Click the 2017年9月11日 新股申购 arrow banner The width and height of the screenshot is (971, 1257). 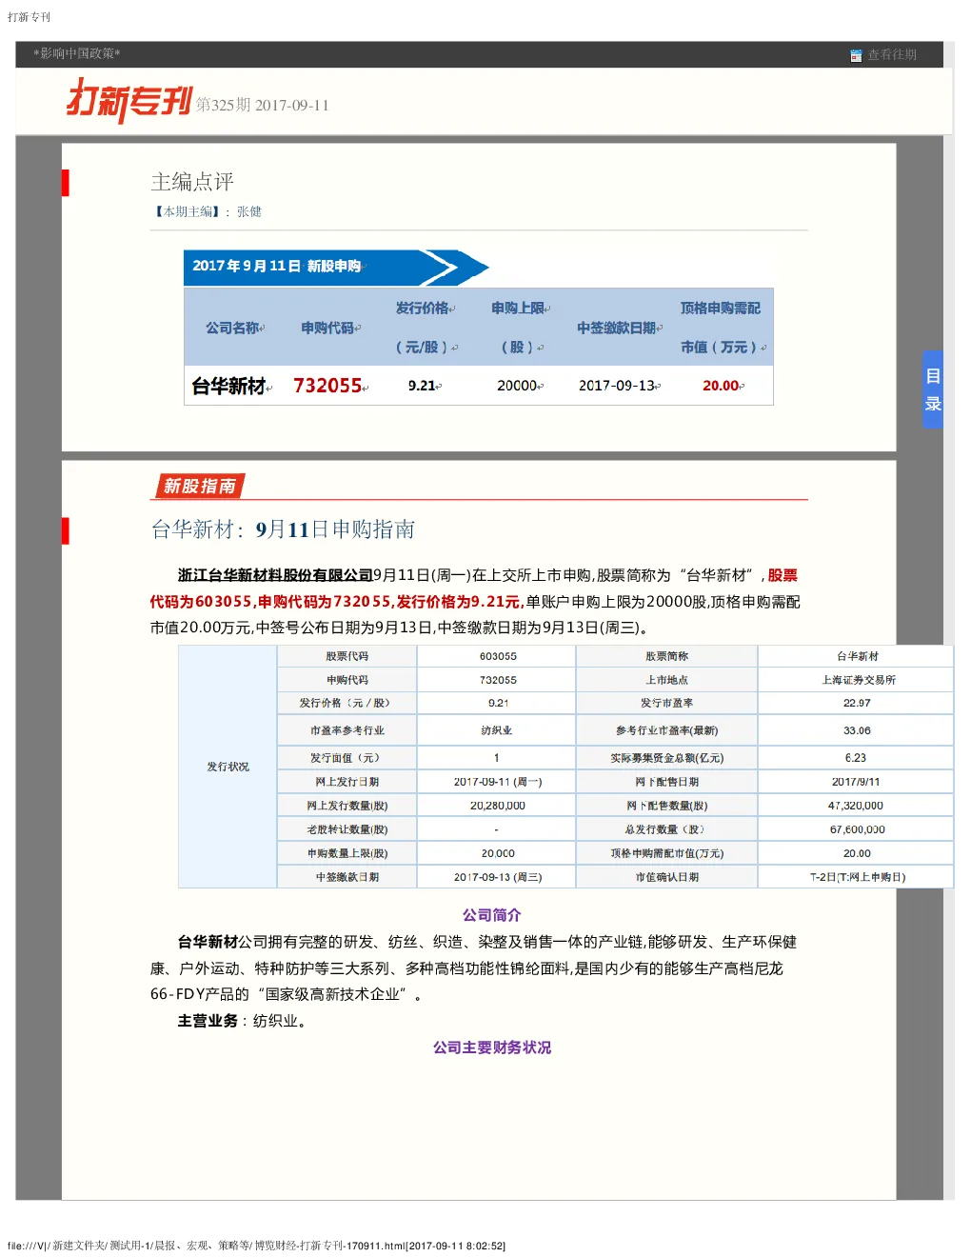click(x=335, y=268)
